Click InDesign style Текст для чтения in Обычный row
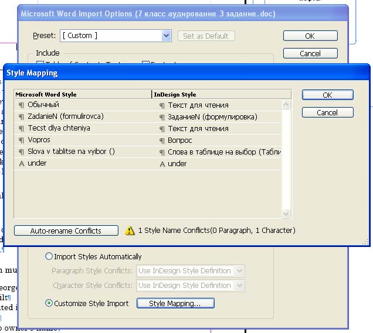Viewport: 373px width, 333px height. [198, 105]
